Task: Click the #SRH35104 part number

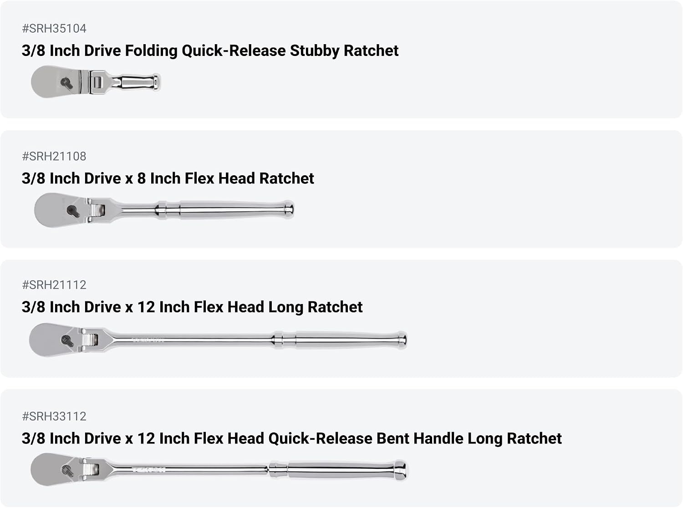Action: pyautogui.click(x=54, y=28)
